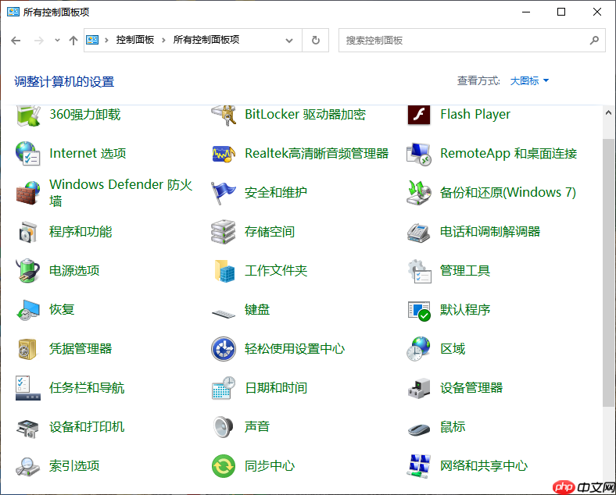Image resolution: width=616 pixels, height=495 pixels.
Task: Click the scrollbar up arrow
Action: tap(608, 113)
